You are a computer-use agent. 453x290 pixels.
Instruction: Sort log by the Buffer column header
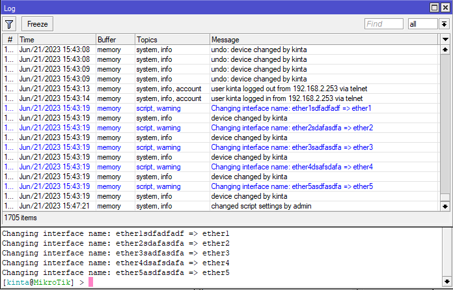[x=115, y=40]
